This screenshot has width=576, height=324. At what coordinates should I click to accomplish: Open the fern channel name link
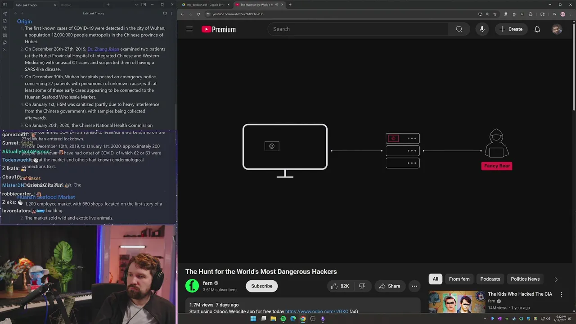(x=207, y=283)
